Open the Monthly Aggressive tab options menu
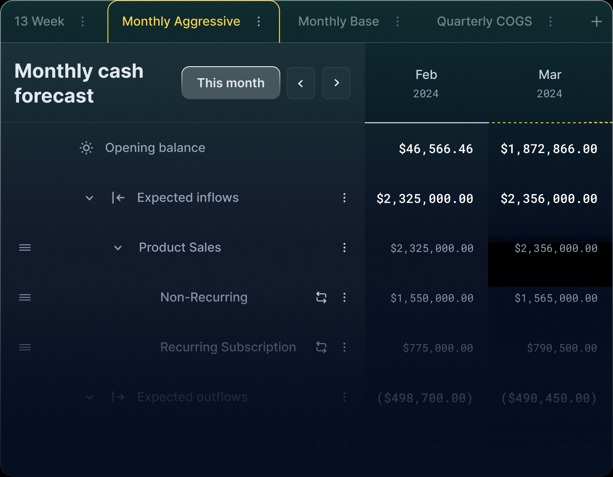Viewport: 613px width, 477px height. (259, 22)
